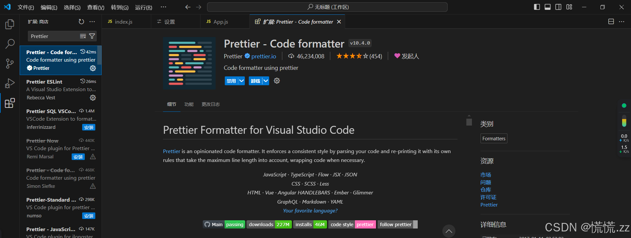
Task: Click the gear icon beside uninstall button
Action: 277,81
